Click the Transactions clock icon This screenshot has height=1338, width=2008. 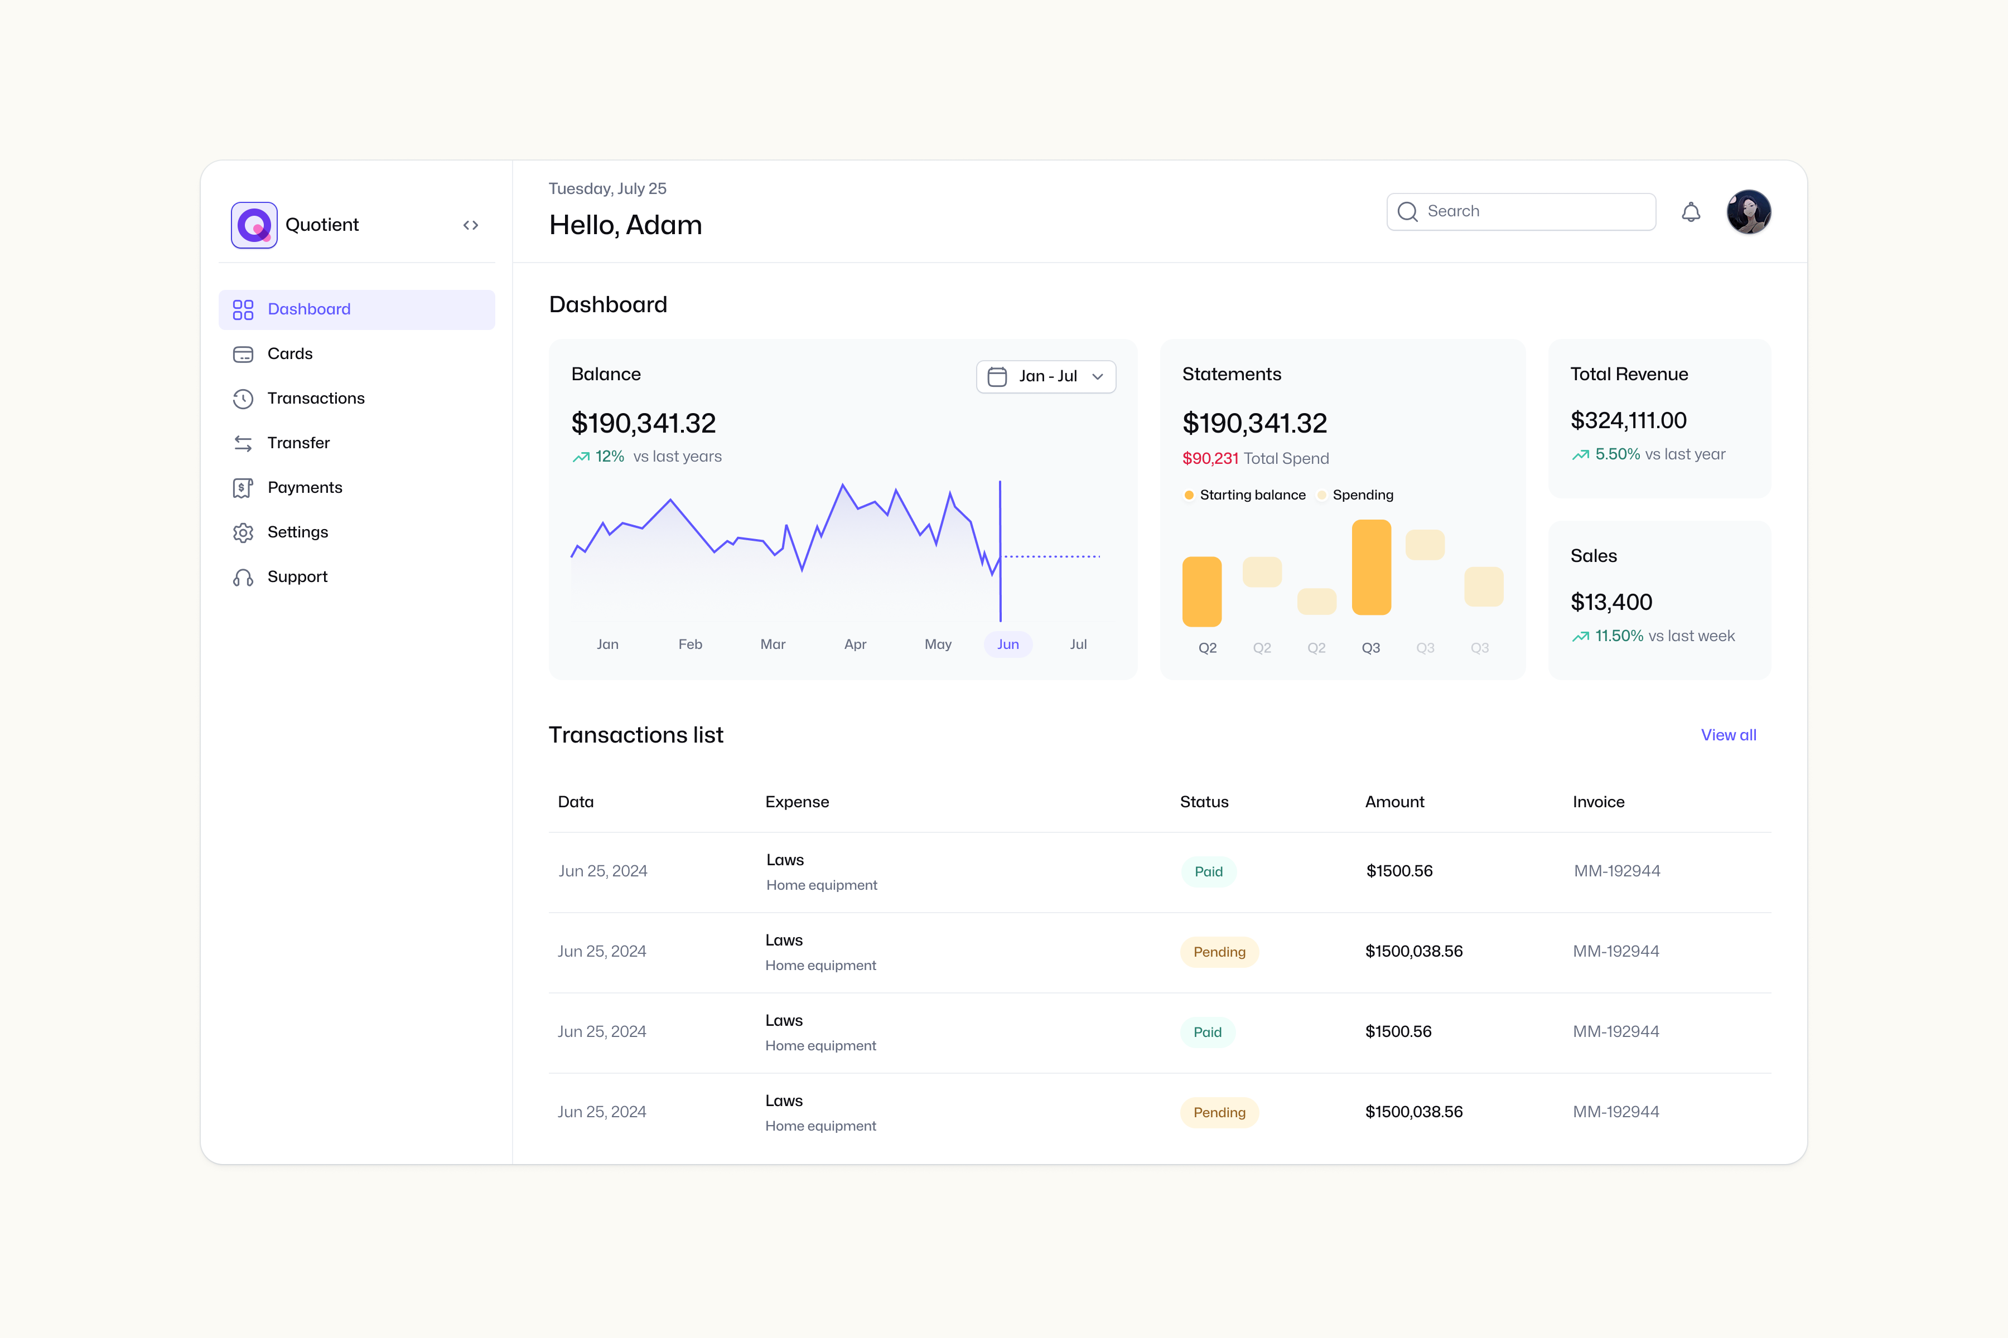(243, 399)
